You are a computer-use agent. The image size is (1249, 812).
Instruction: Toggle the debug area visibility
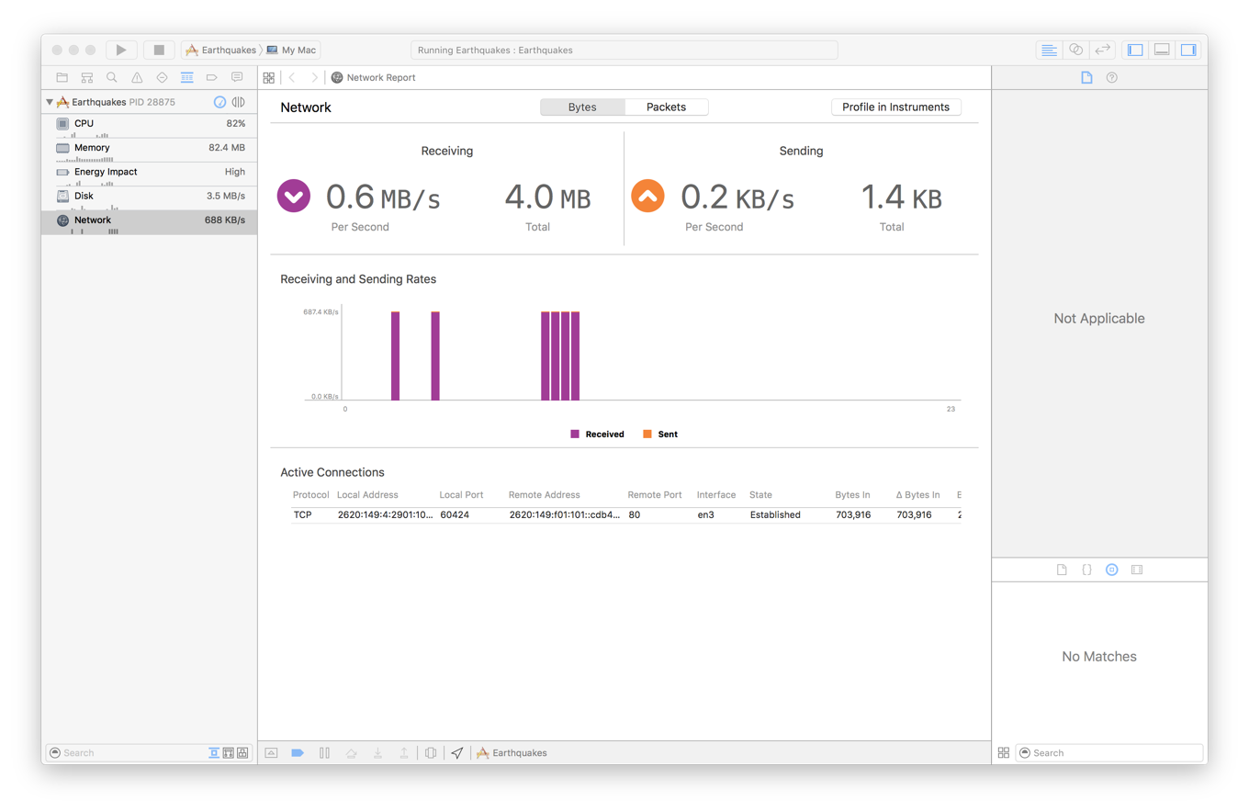tap(1163, 50)
